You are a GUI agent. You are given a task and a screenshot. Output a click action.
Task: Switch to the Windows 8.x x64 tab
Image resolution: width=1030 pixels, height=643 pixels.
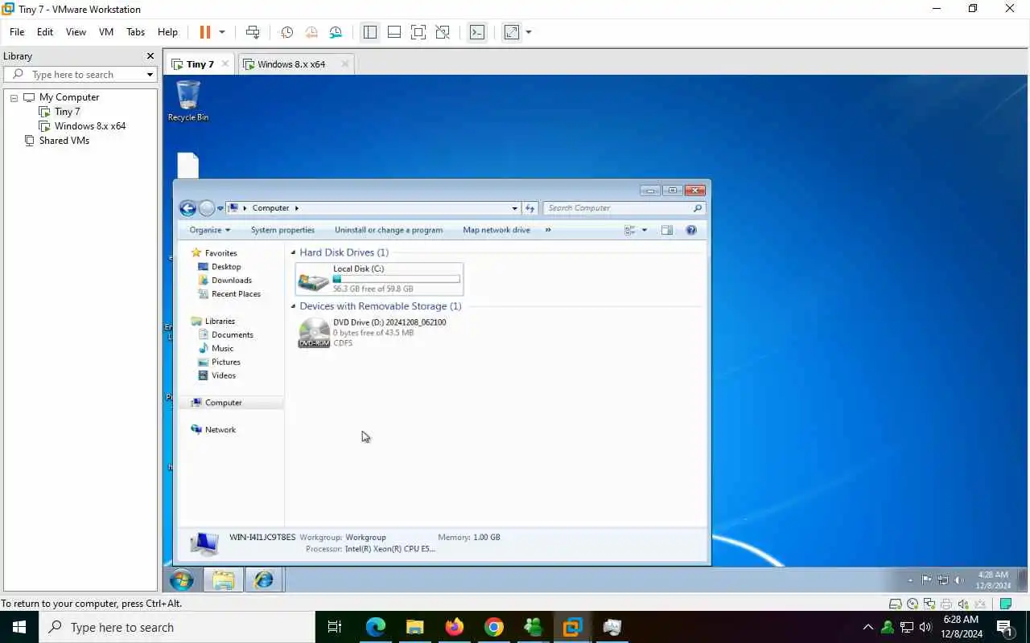pos(291,64)
